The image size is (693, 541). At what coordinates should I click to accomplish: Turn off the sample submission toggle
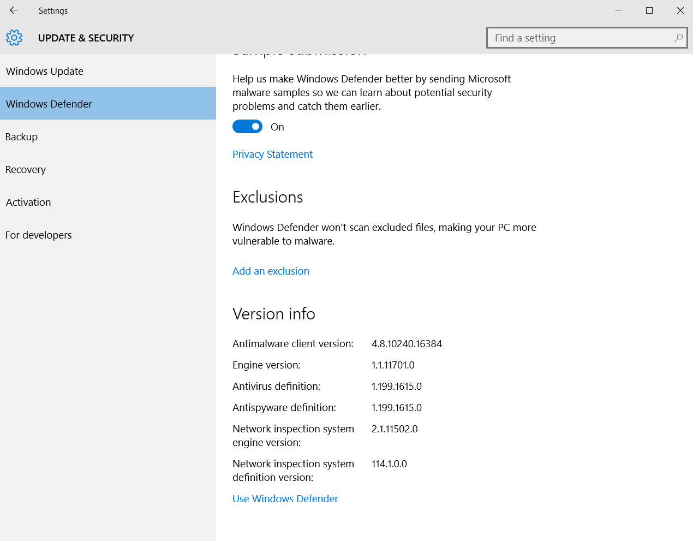(x=247, y=127)
